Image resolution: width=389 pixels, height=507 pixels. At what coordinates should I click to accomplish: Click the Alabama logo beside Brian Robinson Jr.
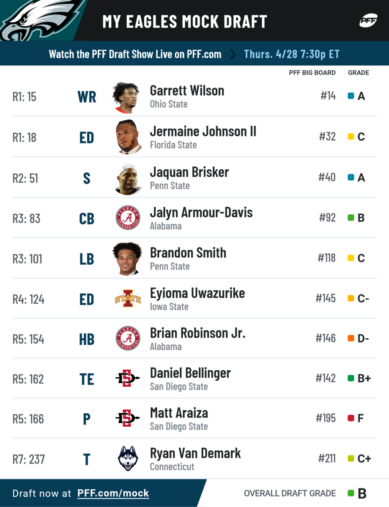coord(128,338)
